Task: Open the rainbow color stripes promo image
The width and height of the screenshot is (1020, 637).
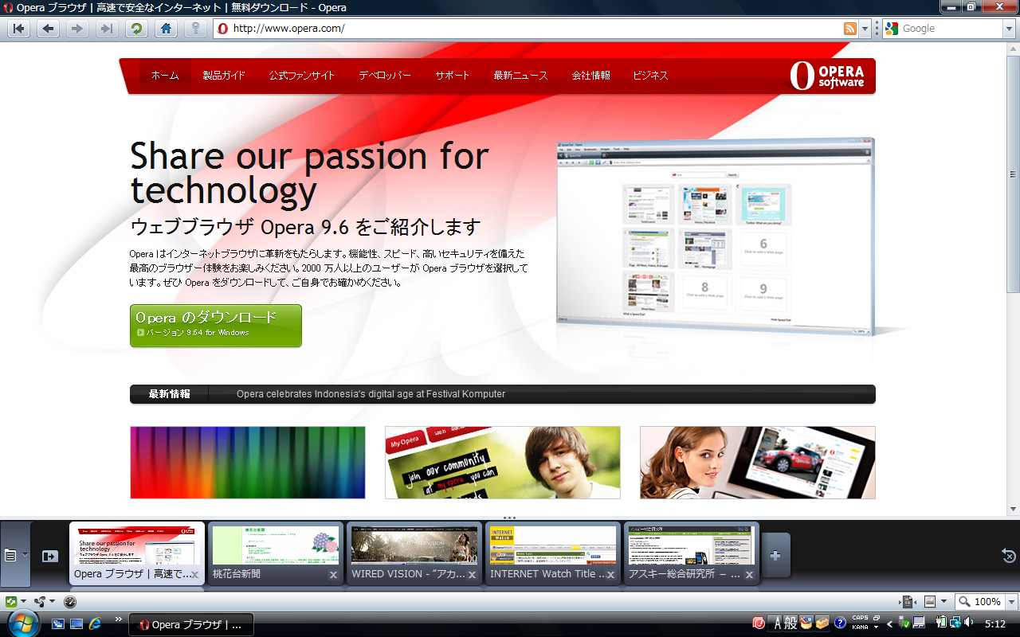Action: pyautogui.click(x=248, y=463)
